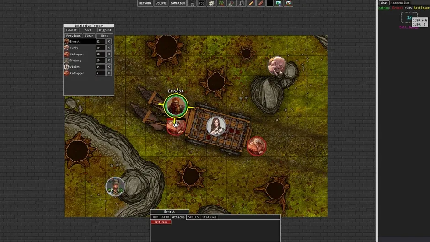Remove Gregory from initiative tracker

point(109,60)
